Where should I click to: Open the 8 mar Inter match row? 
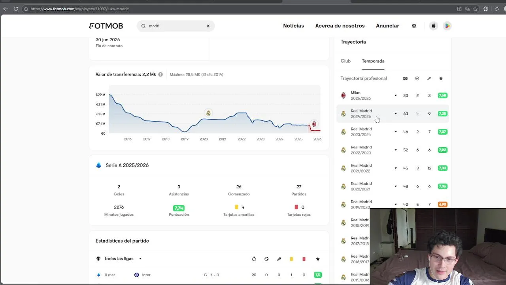click(209, 275)
